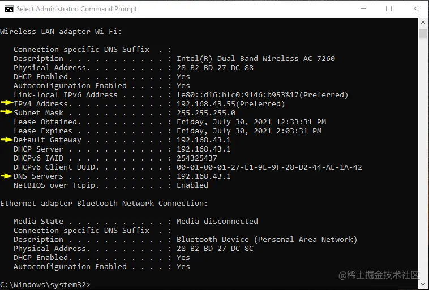429x290 pixels.
Task: Click 'Bluetooth Device (Personal Area Network)' description
Action: click(x=267, y=240)
